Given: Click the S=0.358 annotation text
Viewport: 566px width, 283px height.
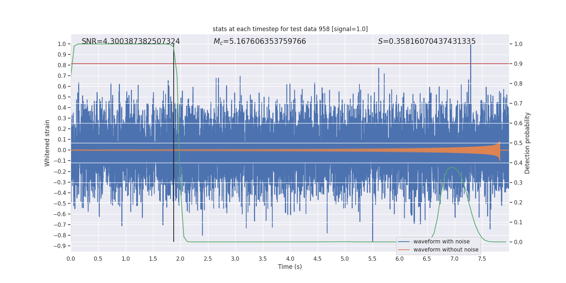Looking at the screenshot, I should [427, 41].
